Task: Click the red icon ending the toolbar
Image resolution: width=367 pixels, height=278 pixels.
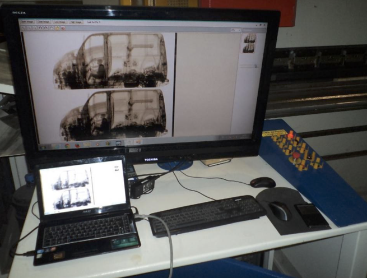Action: click(x=63, y=28)
